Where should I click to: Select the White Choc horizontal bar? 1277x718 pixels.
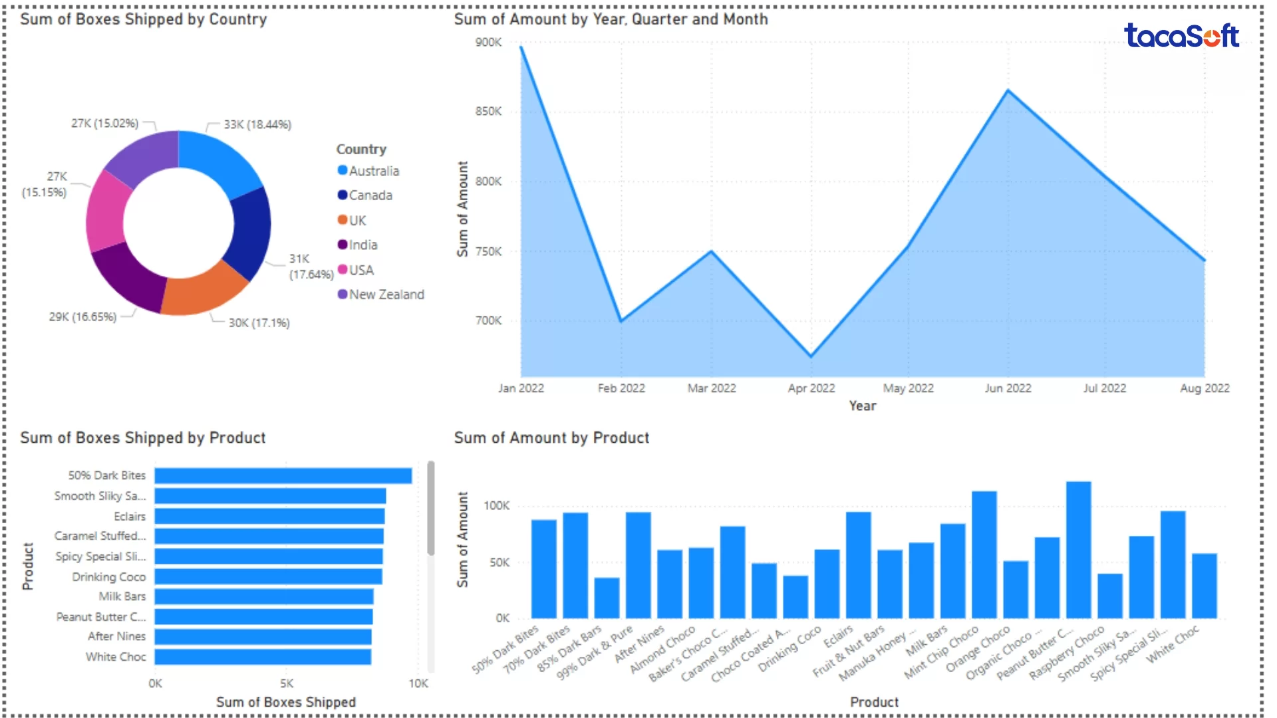(263, 657)
